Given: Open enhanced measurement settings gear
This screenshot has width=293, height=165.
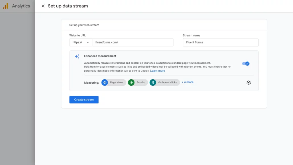Looking at the screenshot, I should pos(248,82).
